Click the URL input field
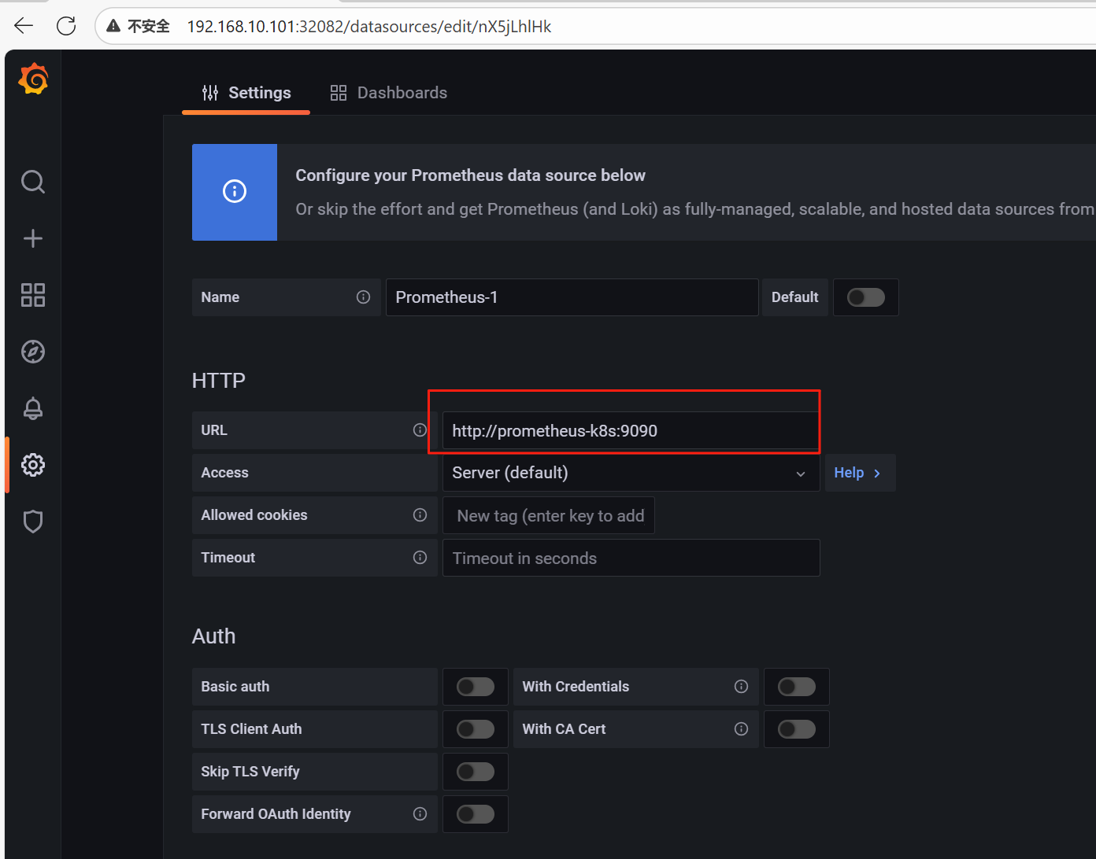Image resolution: width=1096 pixels, height=859 pixels. (631, 430)
